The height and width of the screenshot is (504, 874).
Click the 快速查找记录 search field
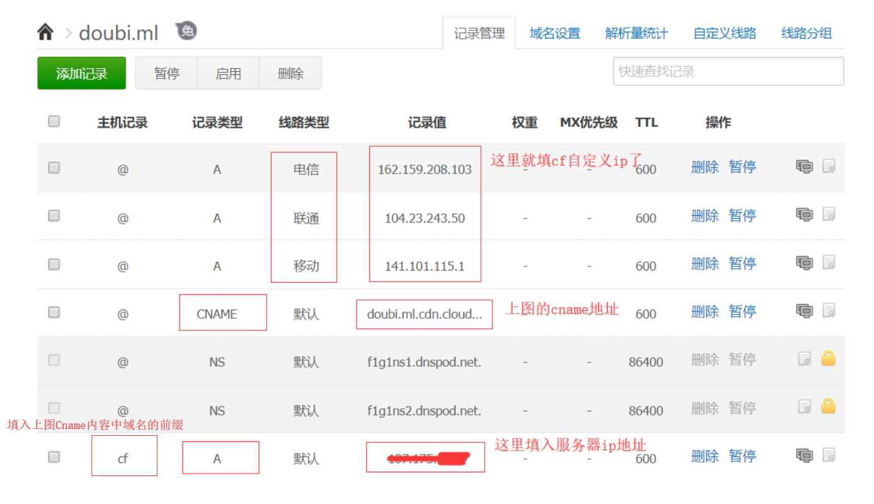click(x=729, y=71)
